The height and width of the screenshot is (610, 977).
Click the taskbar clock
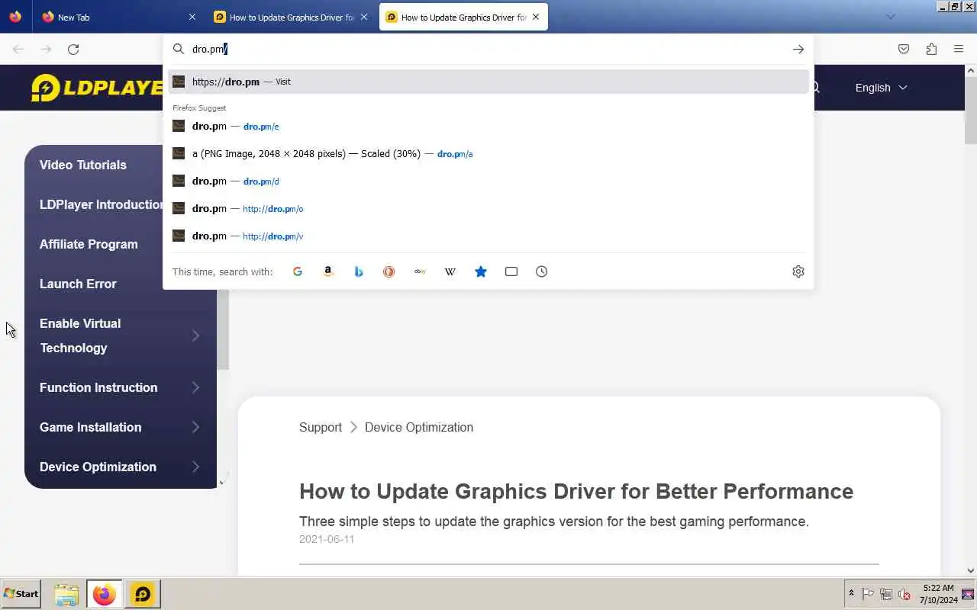click(x=938, y=594)
